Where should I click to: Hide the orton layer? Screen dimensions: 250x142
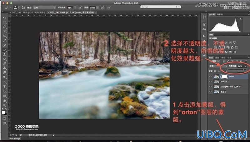210,77
